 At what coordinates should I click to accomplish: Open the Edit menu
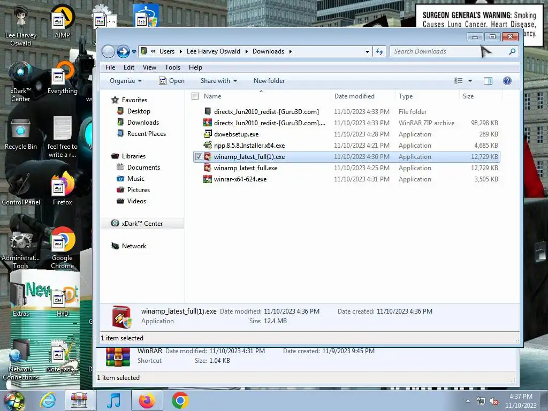click(128, 67)
